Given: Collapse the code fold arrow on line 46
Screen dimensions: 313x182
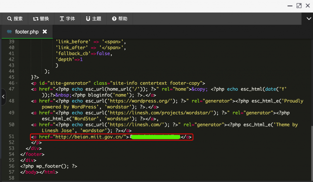Looking at the screenshot, I should point(17,83).
